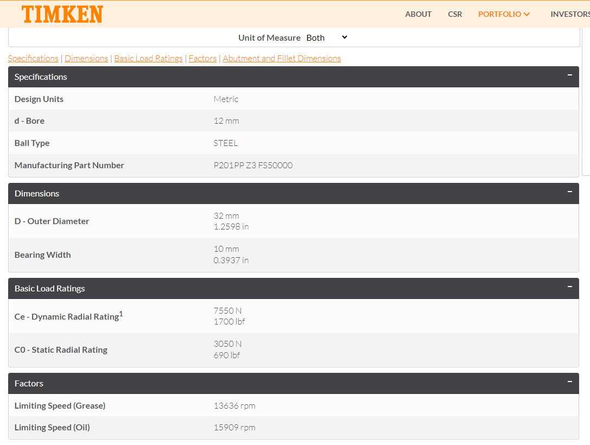Screen dimensions: 590x445
Task: Collapse the Basic Load Ratings section
Action: coord(570,287)
